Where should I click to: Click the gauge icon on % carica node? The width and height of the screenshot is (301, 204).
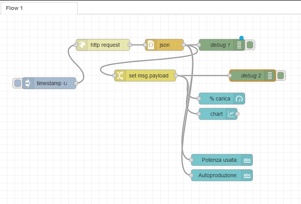239,99
